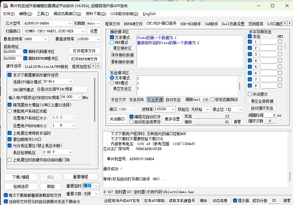Expand the 校验位 无校验 dropdown
Image resolution: width=293 pixels, height=205 pixels.
207,109
